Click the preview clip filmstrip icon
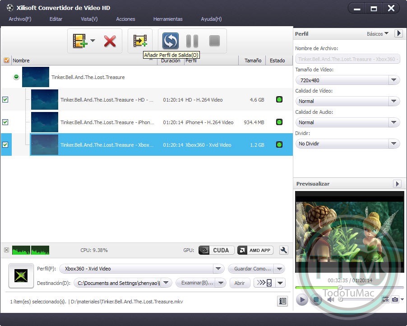This screenshot has width=407, height=326. coord(385,299)
